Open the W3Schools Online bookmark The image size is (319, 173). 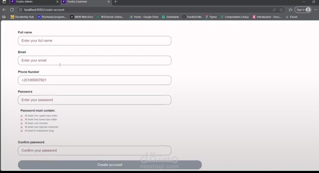coord(110,17)
